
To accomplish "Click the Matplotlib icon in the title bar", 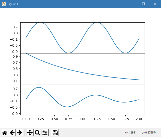I will pyautogui.click(x=4, y=4).
